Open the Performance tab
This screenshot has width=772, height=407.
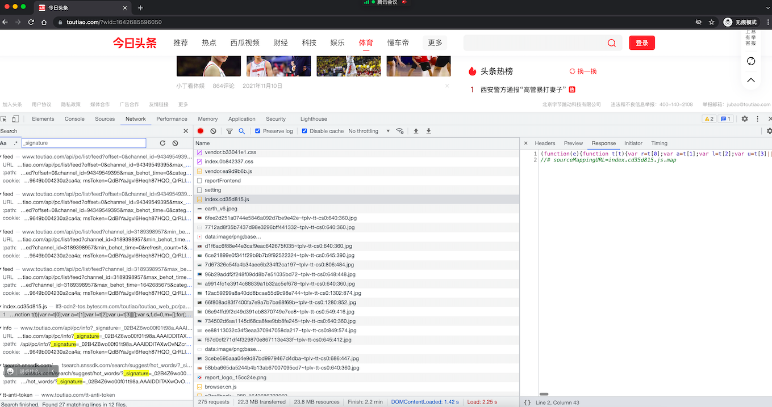[x=172, y=119]
